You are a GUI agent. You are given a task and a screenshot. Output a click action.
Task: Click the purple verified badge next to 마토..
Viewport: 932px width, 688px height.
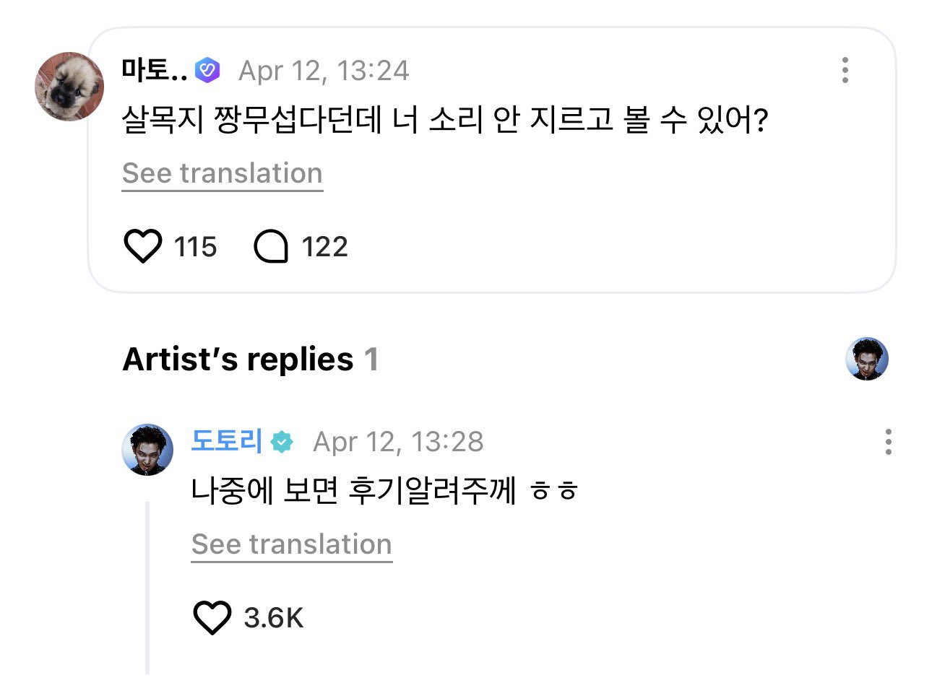point(209,69)
